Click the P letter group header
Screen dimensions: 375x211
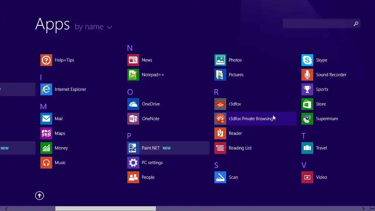pyautogui.click(x=129, y=136)
